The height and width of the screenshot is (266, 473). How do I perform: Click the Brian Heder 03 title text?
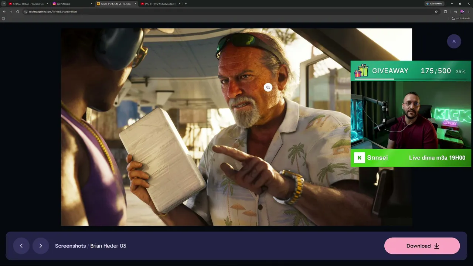[x=108, y=246]
